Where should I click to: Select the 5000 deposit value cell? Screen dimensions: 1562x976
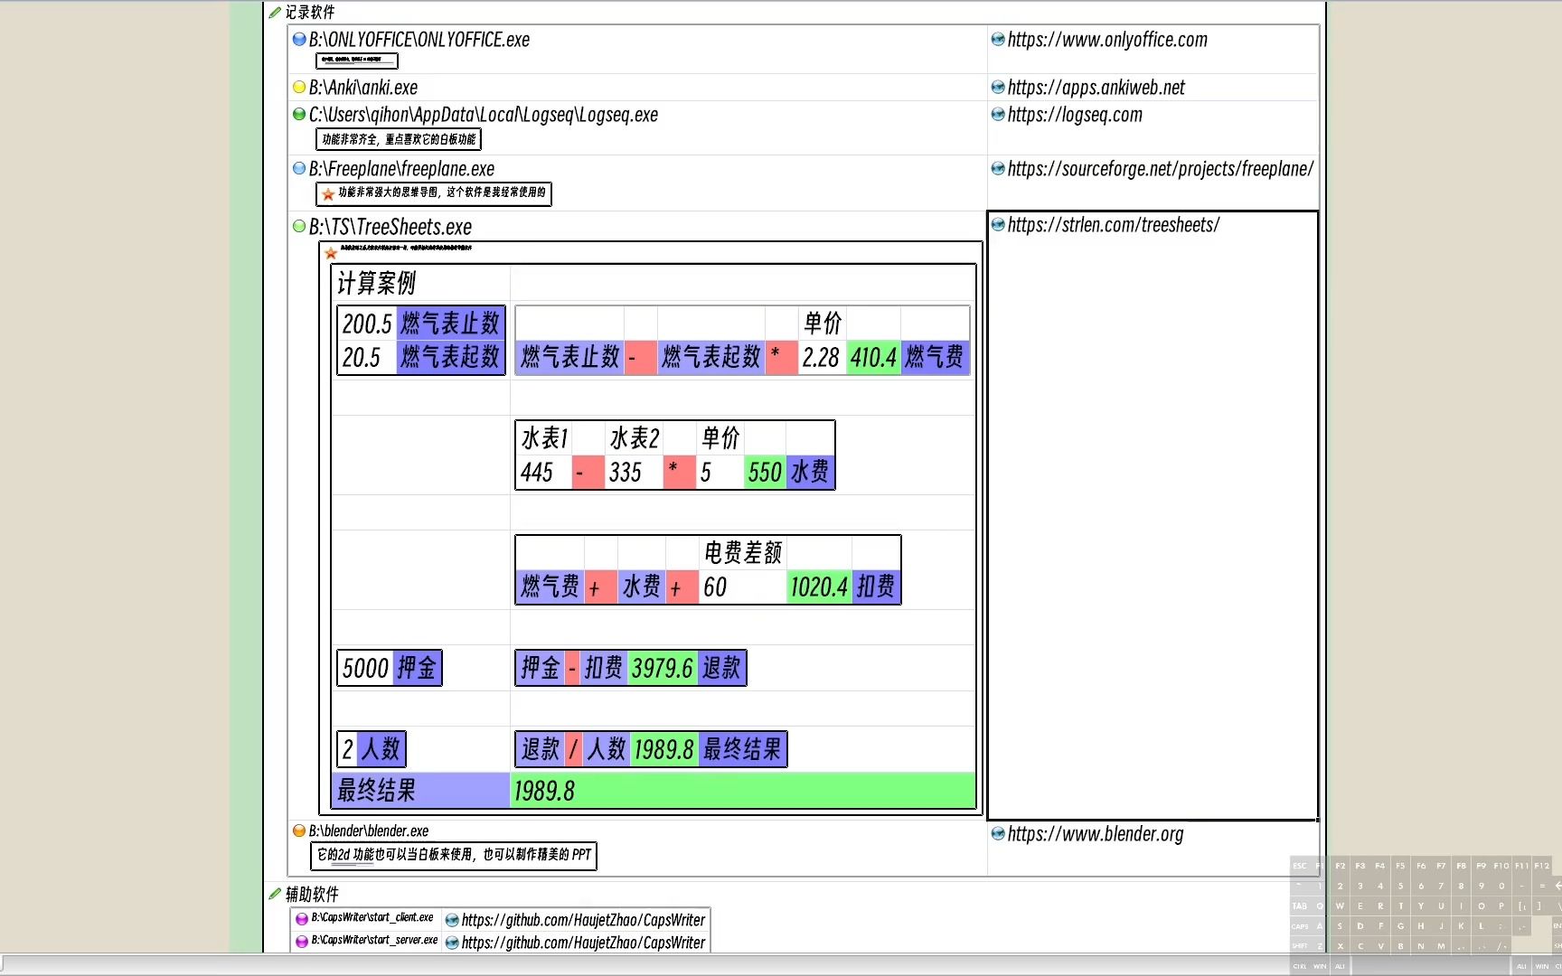click(x=365, y=668)
